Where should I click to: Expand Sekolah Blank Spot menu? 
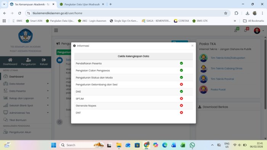pos(26,105)
